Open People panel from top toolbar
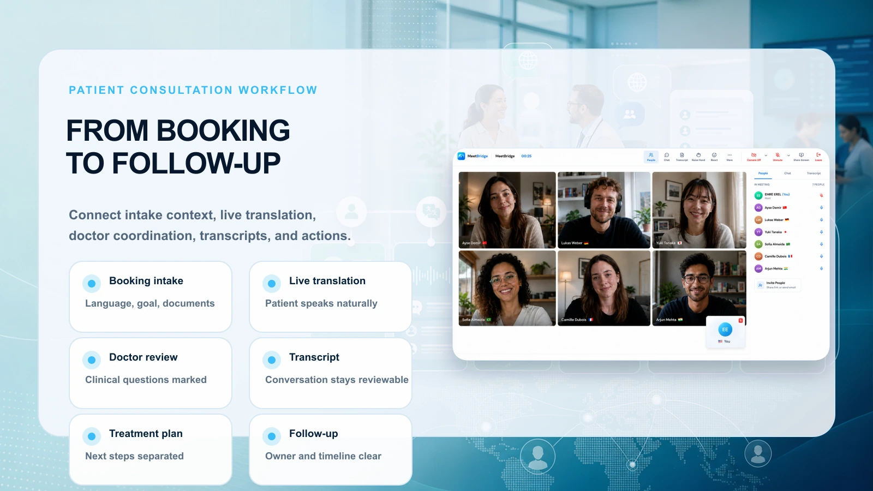 pos(651,157)
